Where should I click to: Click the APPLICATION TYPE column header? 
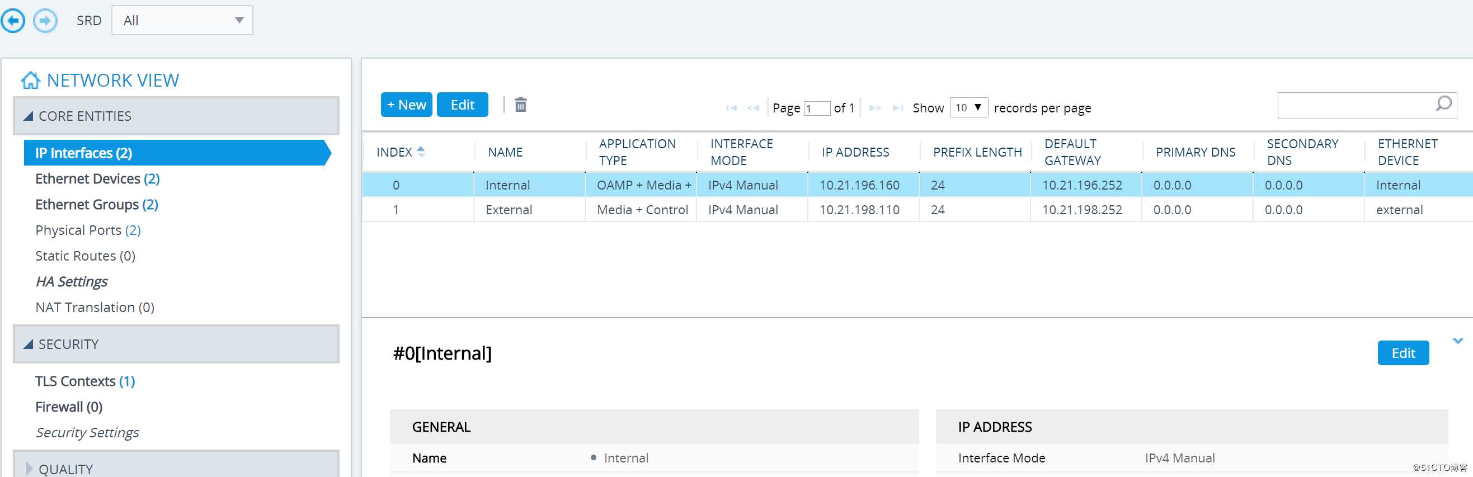pyautogui.click(x=637, y=152)
